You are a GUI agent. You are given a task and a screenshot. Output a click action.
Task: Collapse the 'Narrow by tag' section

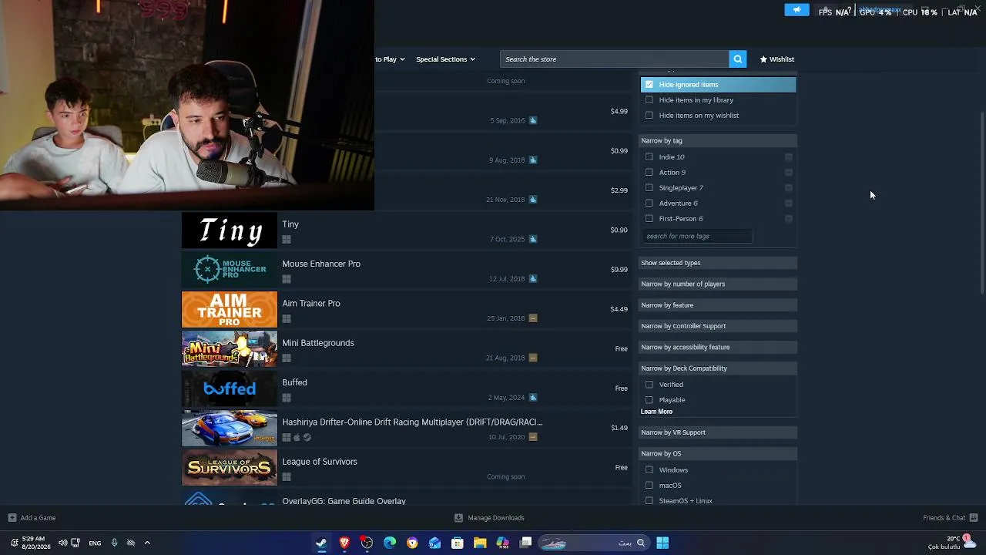coord(718,141)
